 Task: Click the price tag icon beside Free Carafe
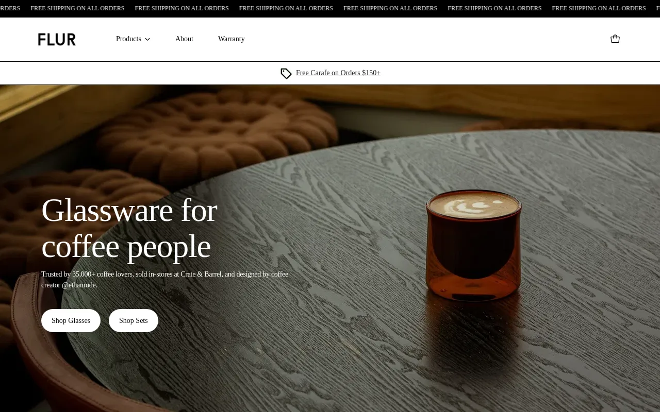coord(286,73)
